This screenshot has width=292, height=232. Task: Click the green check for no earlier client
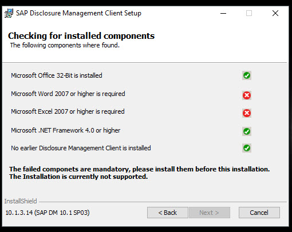(x=247, y=148)
